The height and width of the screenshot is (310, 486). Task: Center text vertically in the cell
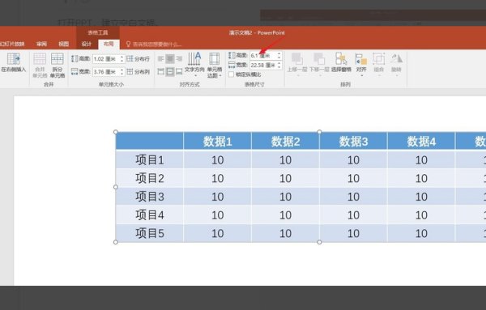170,71
